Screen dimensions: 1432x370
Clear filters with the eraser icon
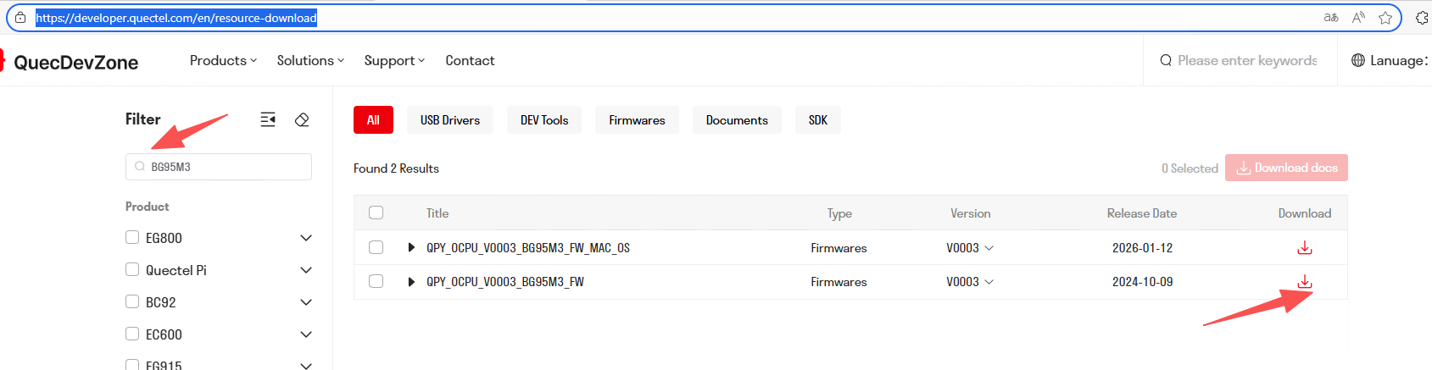tap(302, 119)
